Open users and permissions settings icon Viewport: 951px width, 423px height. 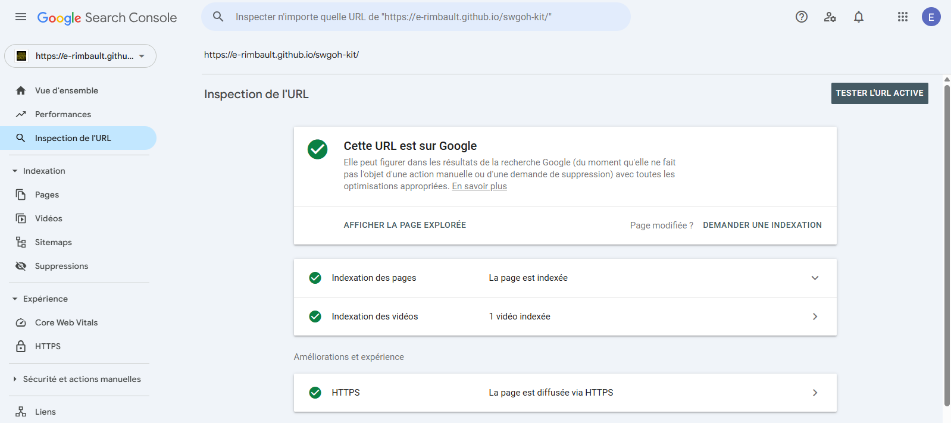pos(830,17)
